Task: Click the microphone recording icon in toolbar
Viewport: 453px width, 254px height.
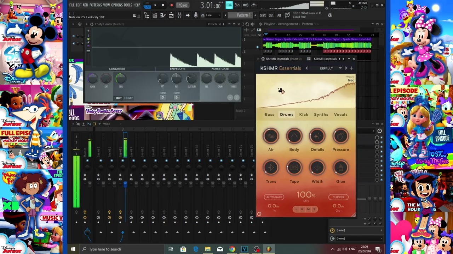Action: click(x=196, y=15)
